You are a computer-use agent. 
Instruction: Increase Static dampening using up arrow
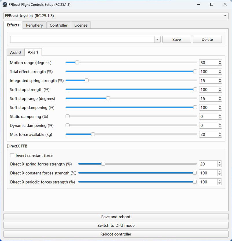[220, 115]
